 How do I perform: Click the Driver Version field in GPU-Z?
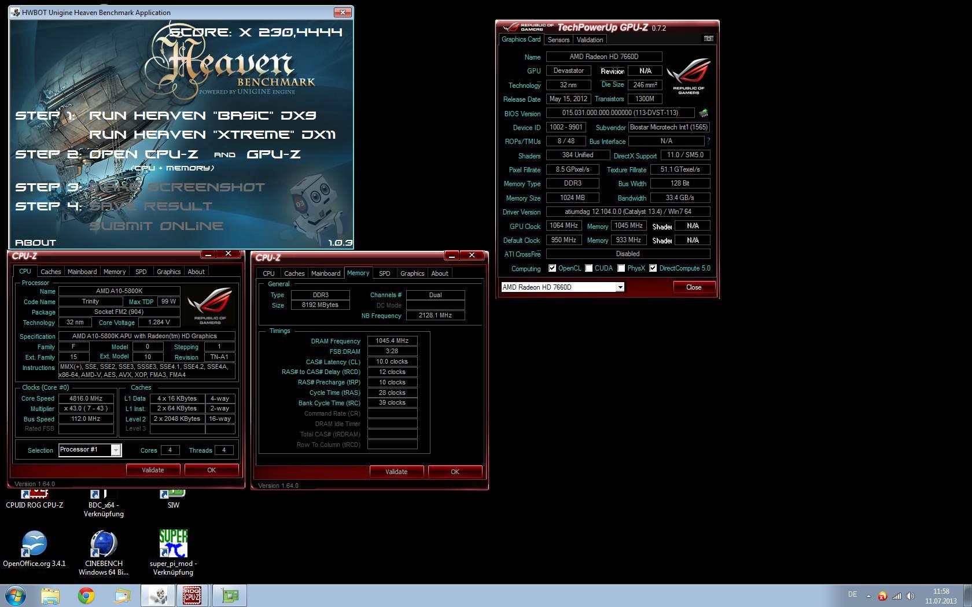(628, 212)
